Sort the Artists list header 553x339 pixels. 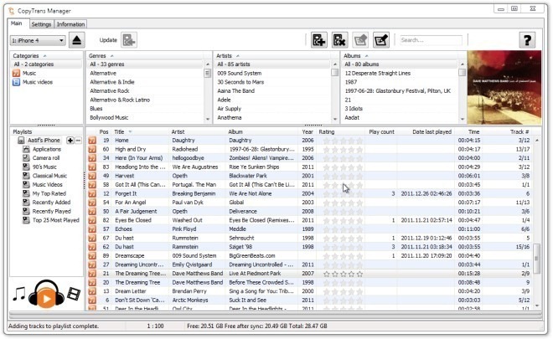point(276,56)
